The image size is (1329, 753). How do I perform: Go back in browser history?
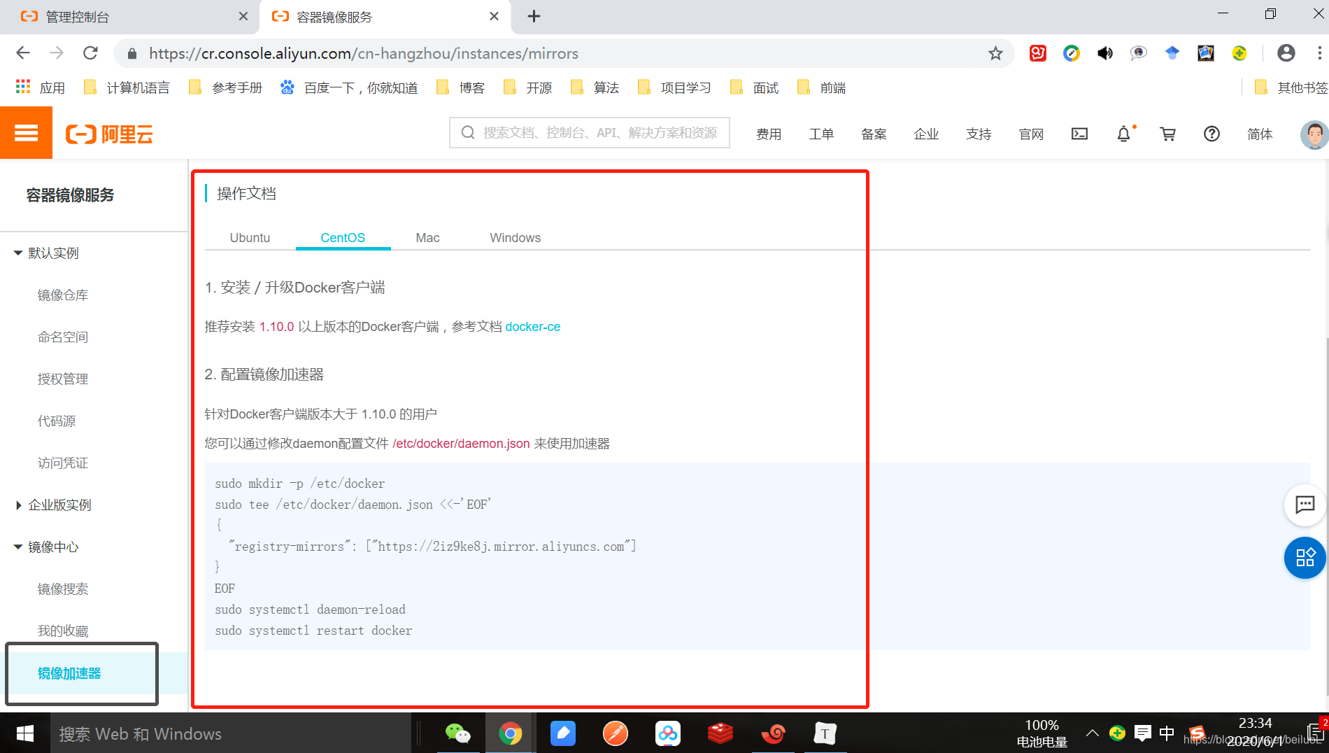pos(23,53)
